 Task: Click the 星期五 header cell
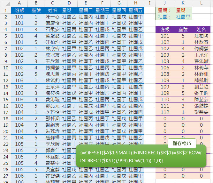click(136, 11)
